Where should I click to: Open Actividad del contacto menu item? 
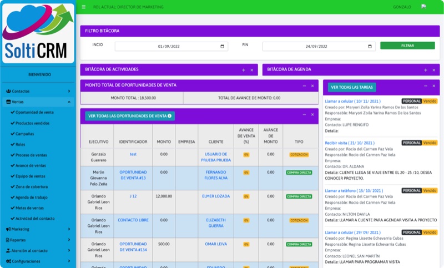click(x=33, y=219)
